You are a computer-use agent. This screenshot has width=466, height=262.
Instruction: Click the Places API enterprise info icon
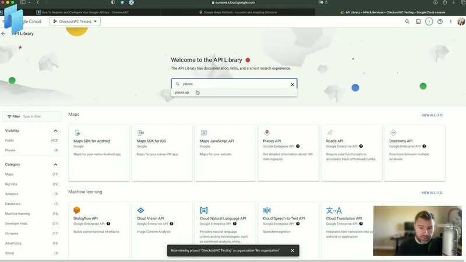point(298,146)
